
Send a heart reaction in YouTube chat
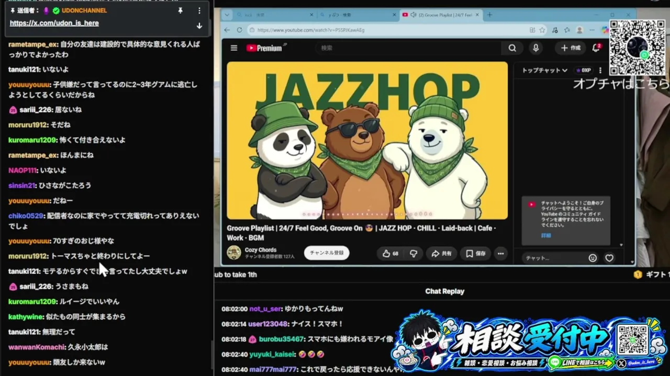click(x=609, y=258)
